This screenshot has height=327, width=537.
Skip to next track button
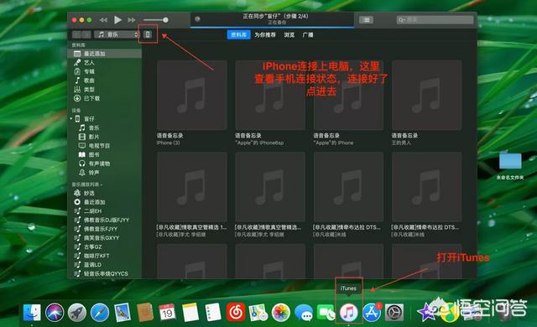point(132,20)
